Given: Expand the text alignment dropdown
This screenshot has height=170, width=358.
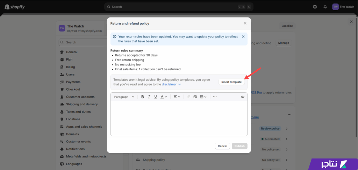Looking at the screenshot, I should click(177, 97).
